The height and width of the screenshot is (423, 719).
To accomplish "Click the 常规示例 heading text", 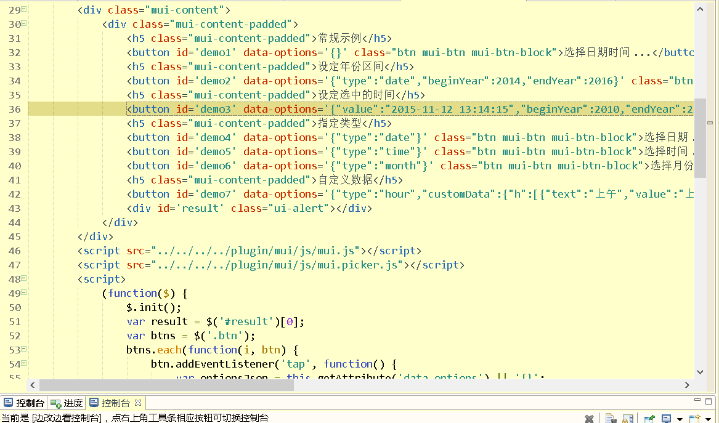I will (339, 38).
